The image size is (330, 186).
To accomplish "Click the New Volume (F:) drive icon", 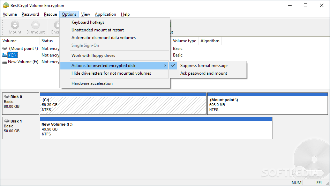I will click(5, 62).
